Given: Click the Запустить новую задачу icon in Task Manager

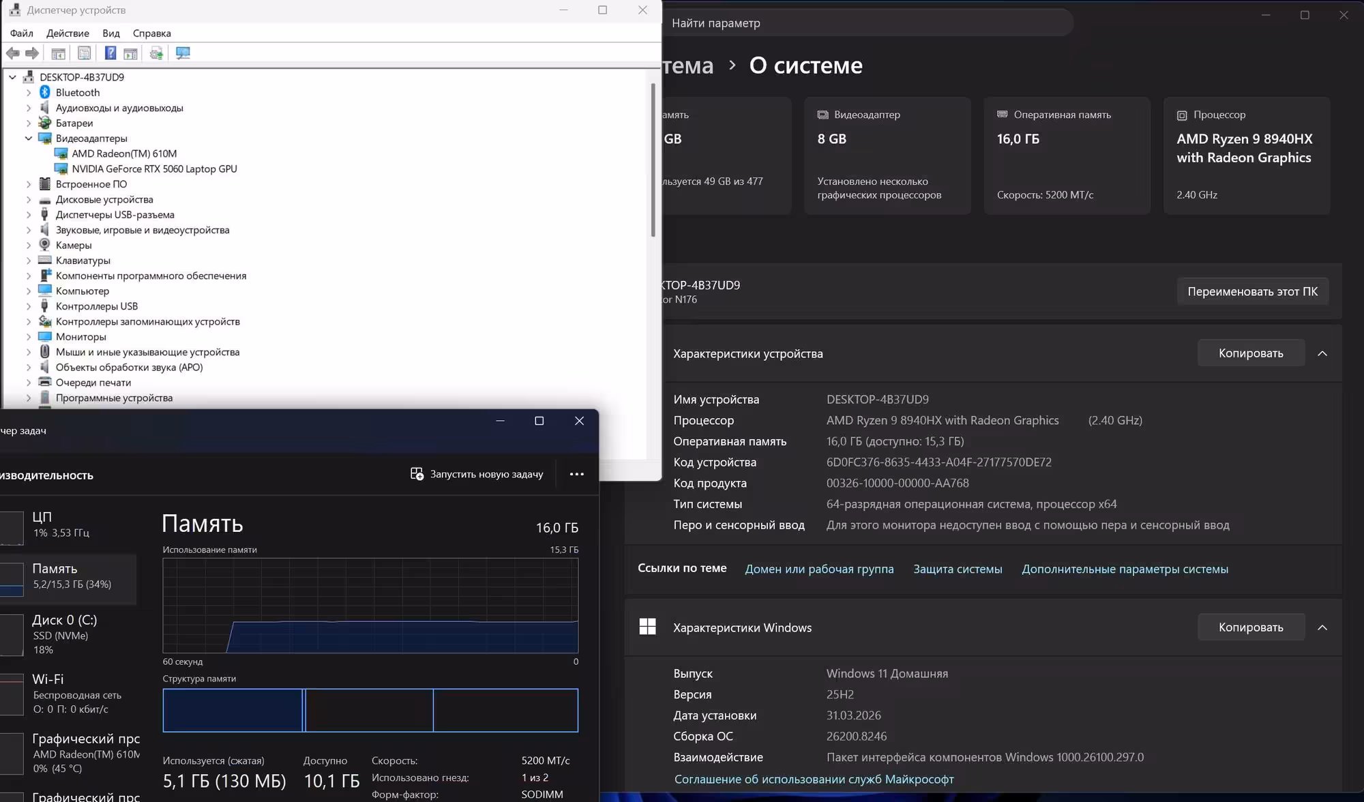Looking at the screenshot, I should [417, 473].
